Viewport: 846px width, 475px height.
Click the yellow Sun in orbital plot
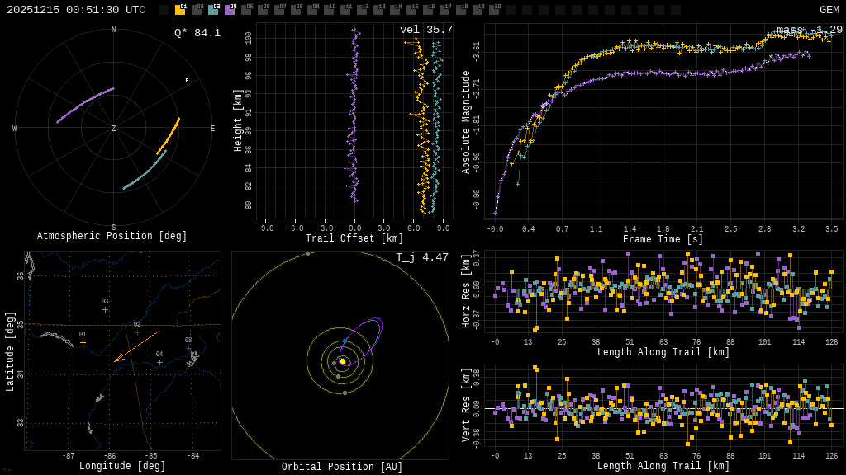click(342, 361)
